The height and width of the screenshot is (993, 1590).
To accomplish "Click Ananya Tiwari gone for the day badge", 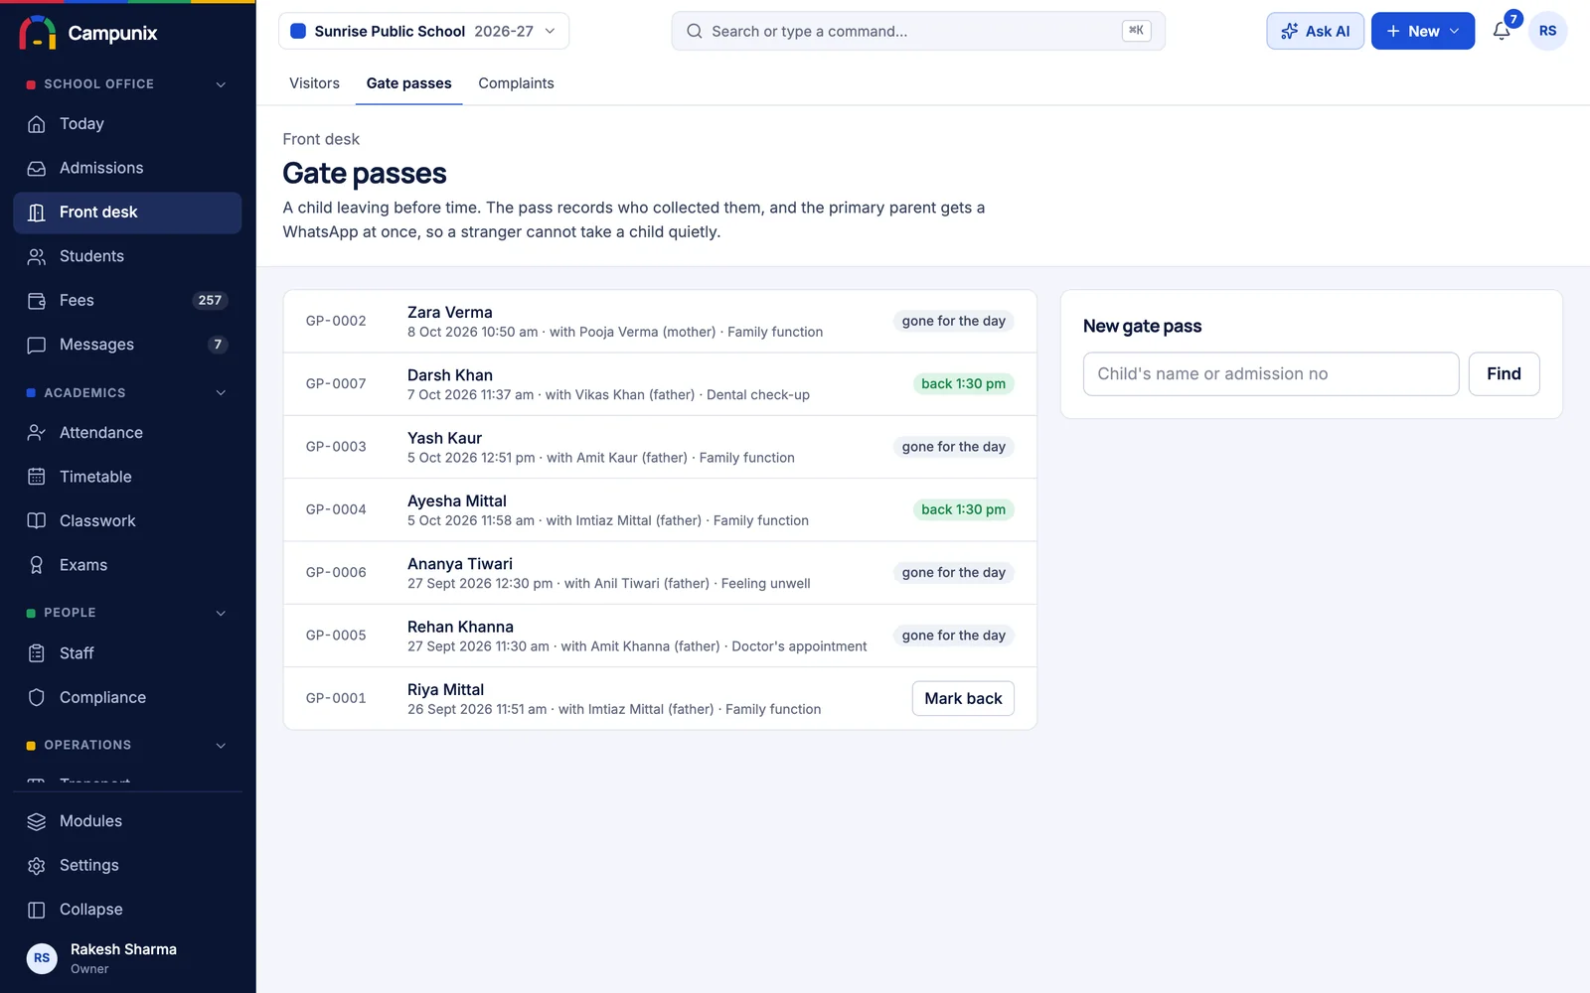I will point(954,572).
